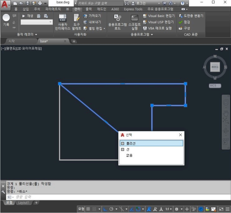Switch to the 파라메트릭 ribbon tab

pyautogui.click(x=53, y=9)
